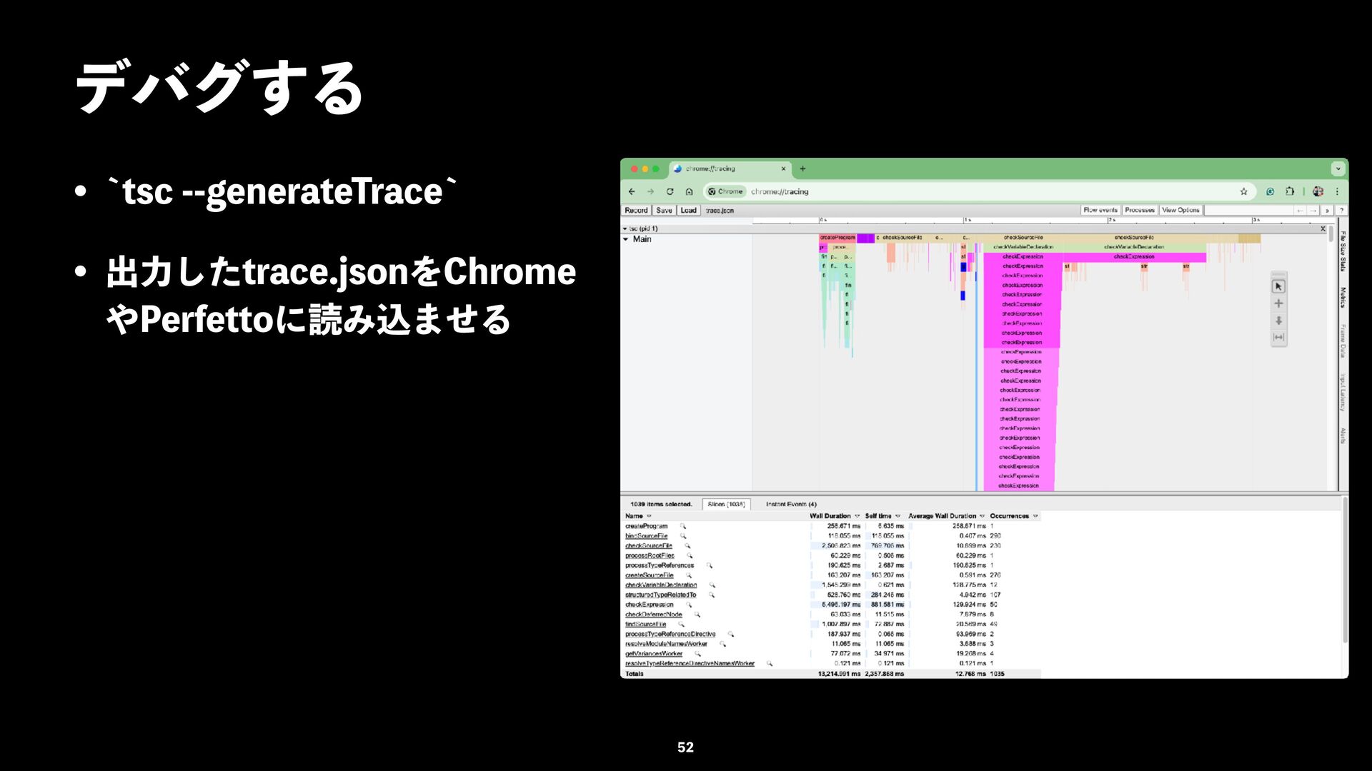Focus the trace search field
Viewport: 1372px width, 771px height.
(1249, 210)
